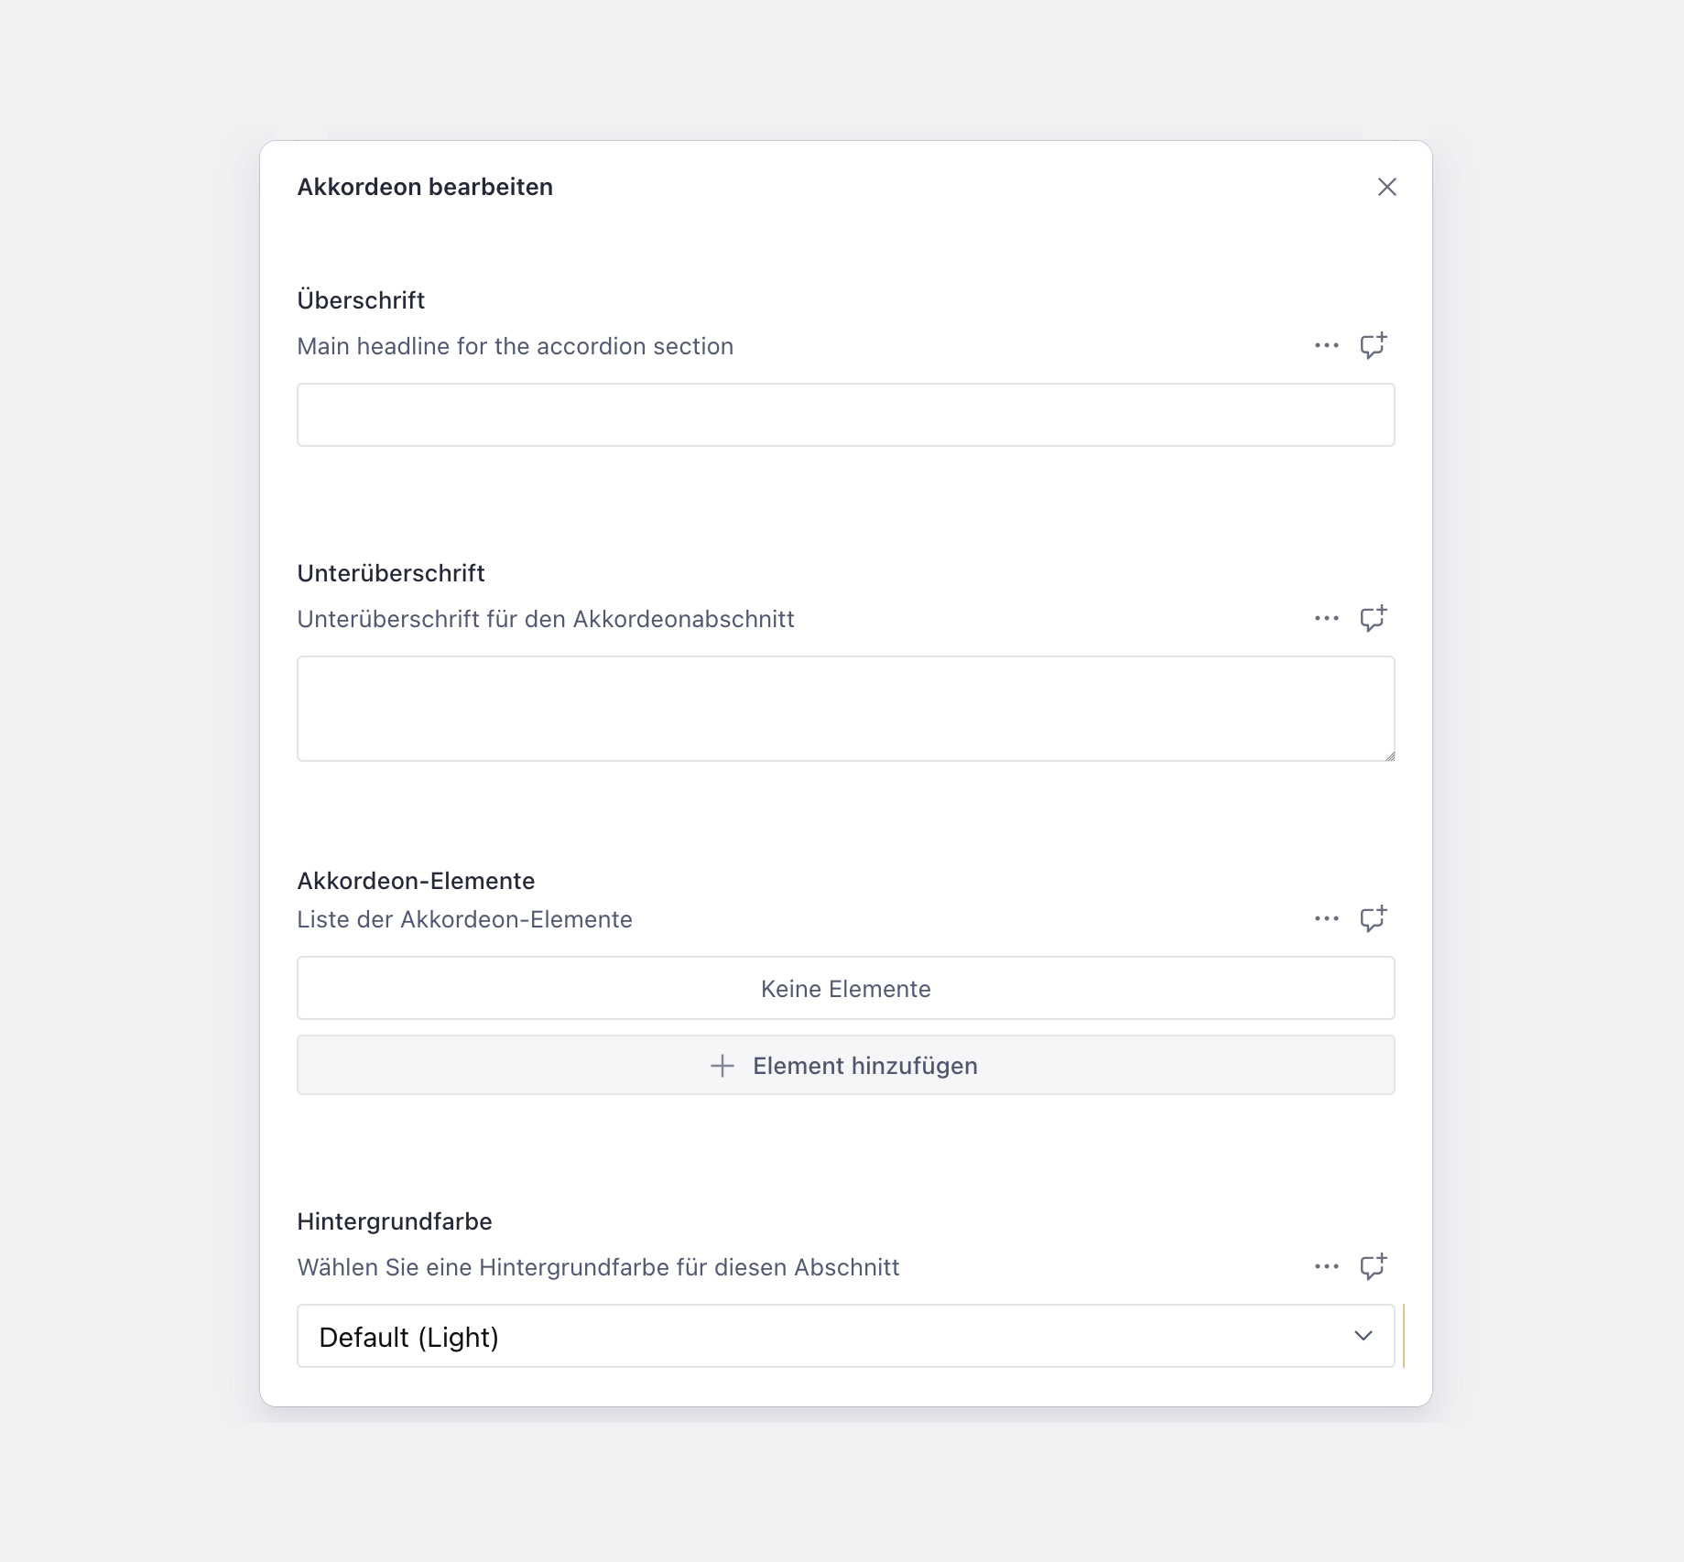Open the Akkordeon-Elemente three-dot options menu
This screenshot has width=1684, height=1562.
click(1326, 918)
